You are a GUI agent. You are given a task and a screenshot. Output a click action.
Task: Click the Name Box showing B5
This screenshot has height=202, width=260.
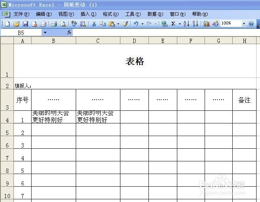[x=21, y=33]
